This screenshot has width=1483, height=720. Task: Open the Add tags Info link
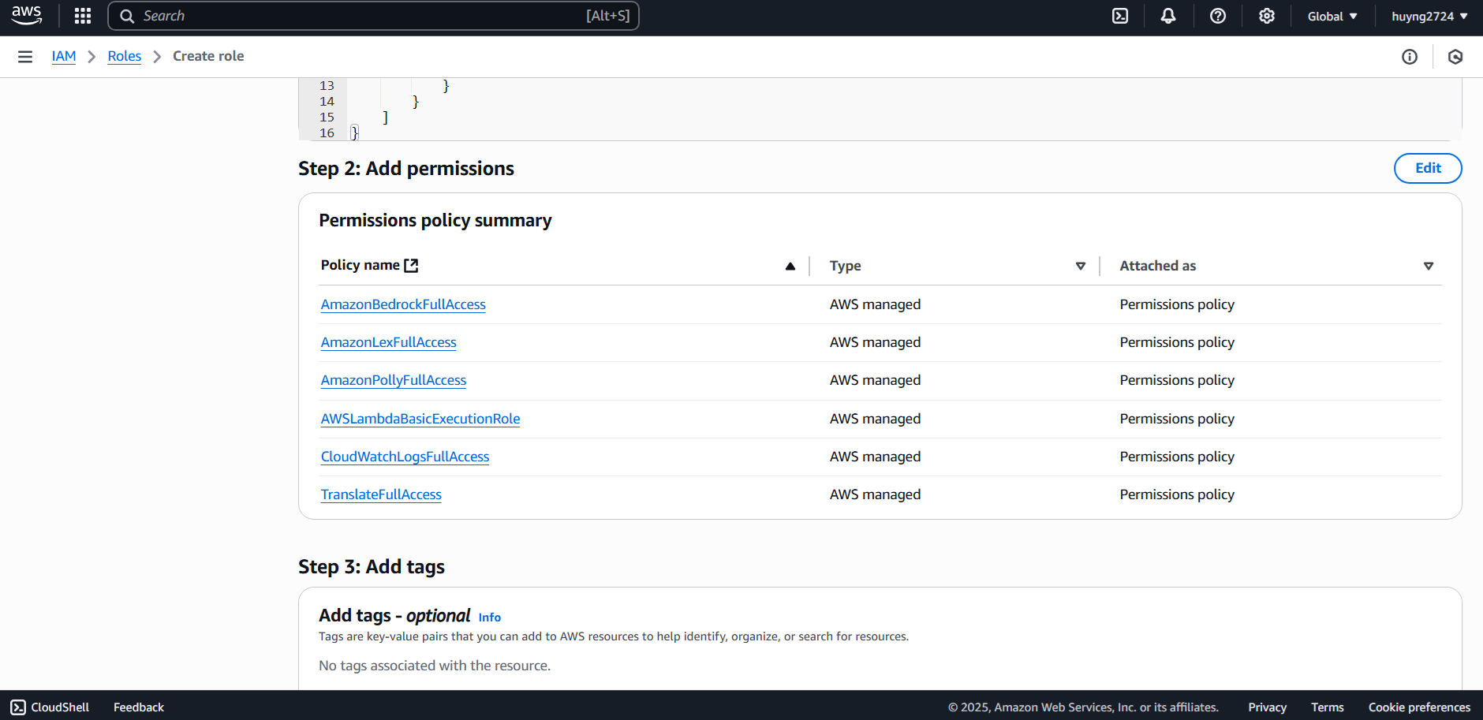click(490, 617)
